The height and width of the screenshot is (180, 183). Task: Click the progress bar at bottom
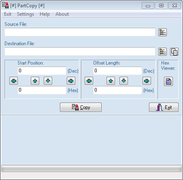pos(91,169)
